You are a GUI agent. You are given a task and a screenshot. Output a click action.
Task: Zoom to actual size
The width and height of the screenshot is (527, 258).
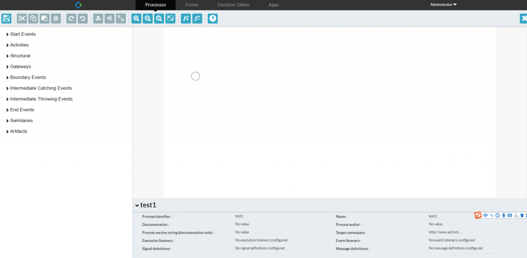click(x=159, y=19)
